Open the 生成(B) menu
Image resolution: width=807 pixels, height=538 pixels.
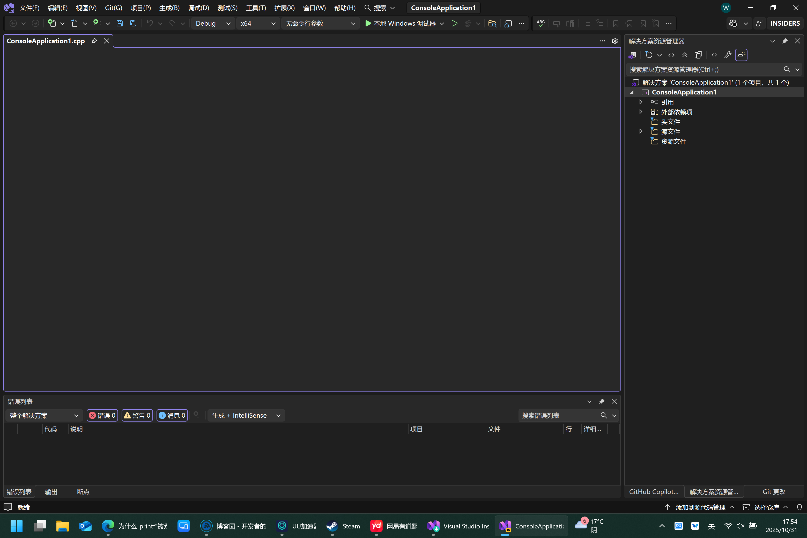pos(169,8)
